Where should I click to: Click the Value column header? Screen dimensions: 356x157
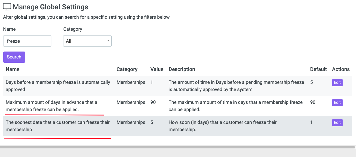pos(157,69)
